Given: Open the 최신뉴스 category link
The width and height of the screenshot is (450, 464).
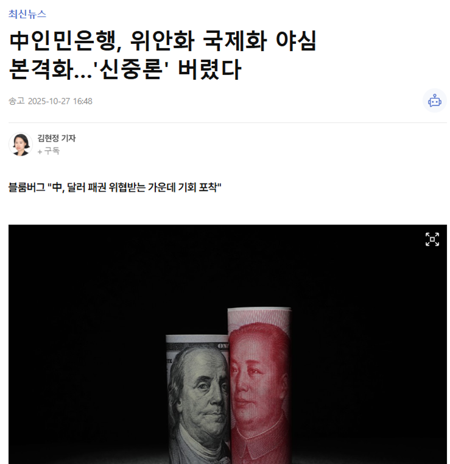Looking at the screenshot, I should coord(27,14).
